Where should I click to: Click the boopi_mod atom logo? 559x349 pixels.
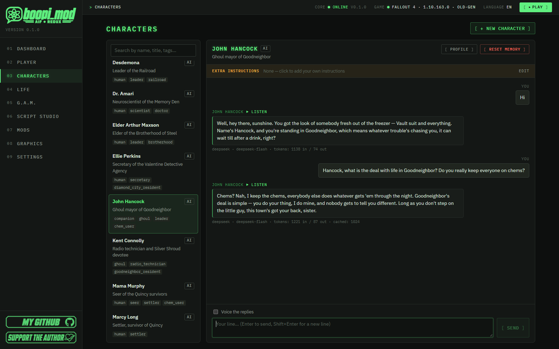[14, 15]
